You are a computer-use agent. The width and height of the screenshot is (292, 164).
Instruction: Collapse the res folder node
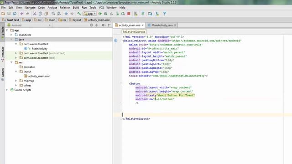[11, 62]
